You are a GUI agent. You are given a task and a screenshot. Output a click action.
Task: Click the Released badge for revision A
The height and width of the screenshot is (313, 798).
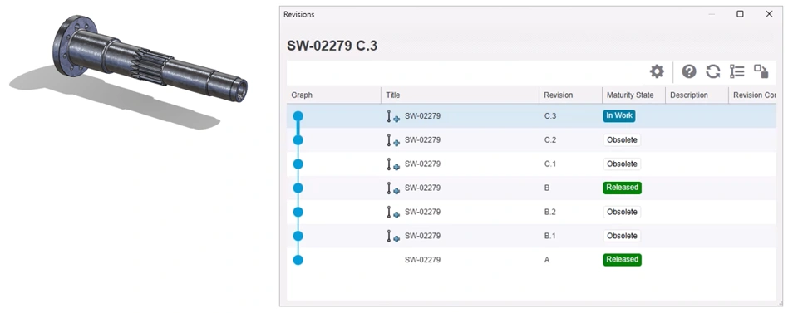(623, 259)
